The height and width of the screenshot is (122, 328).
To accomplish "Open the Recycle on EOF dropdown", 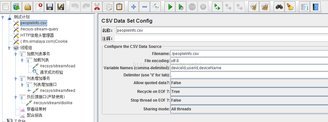I will [x=249, y=92].
